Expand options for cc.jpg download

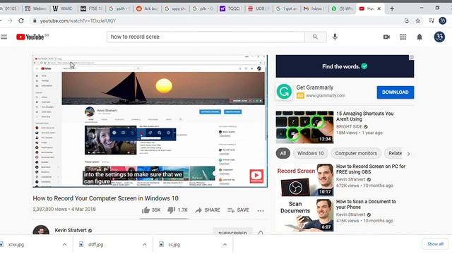tap(225, 245)
